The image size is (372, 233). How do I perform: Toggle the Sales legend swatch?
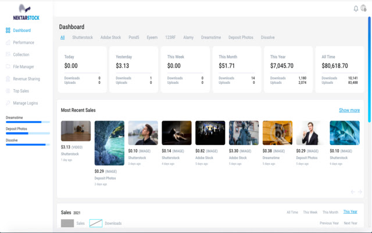tap(67, 223)
